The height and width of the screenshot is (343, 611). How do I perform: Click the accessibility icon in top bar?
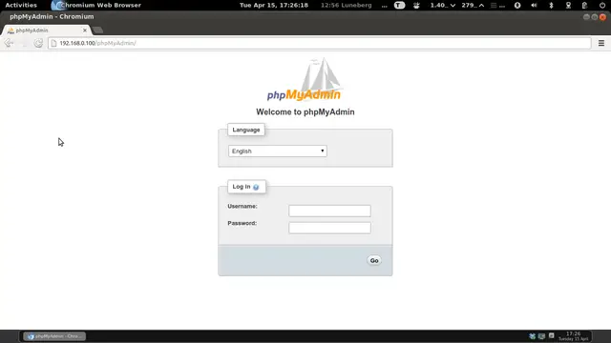[517, 5]
